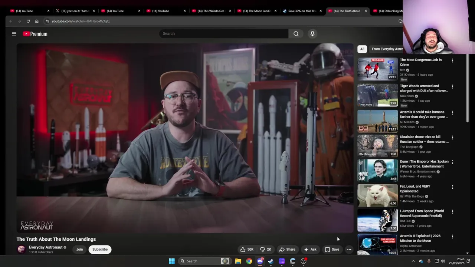This screenshot has width=475, height=267.
Task: Open options for Tiger Woods arrested video
Action: [452, 86]
